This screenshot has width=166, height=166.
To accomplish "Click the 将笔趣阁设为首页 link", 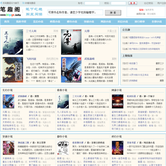I will click(x=11, y=3).
